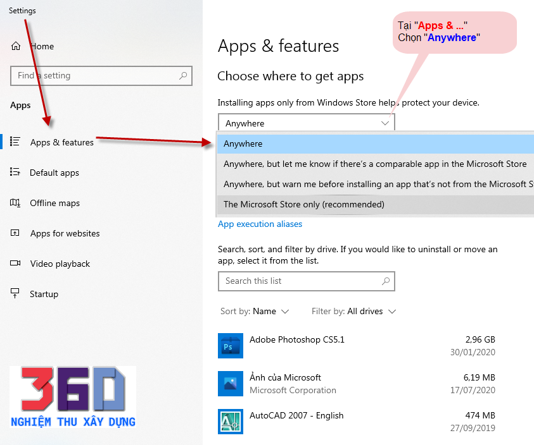Image resolution: width=534 pixels, height=445 pixels.
Task: Click magnifier icon in Search this list
Action: [386, 281]
